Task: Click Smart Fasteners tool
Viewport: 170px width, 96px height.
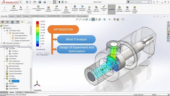Action: click(x=48, y=9)
